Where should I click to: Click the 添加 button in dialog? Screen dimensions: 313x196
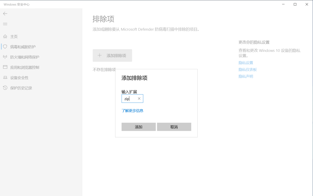[x=138, y=127]
